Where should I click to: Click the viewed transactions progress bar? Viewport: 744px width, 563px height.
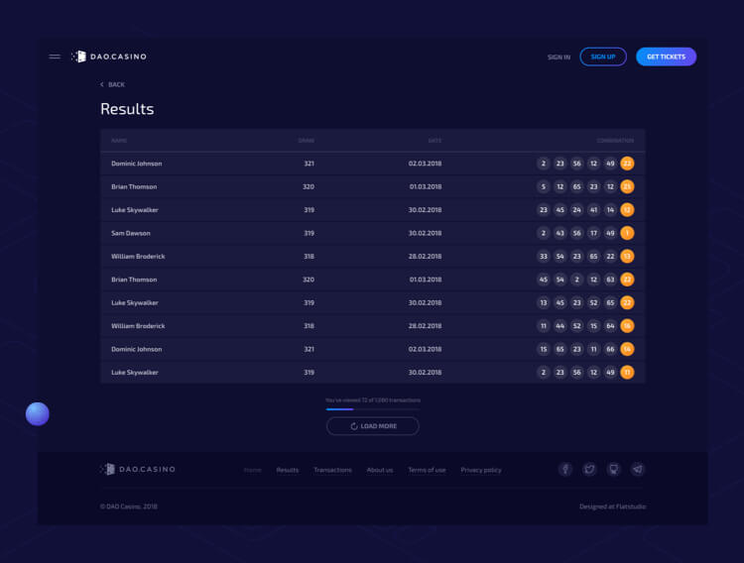coord(372,408)
